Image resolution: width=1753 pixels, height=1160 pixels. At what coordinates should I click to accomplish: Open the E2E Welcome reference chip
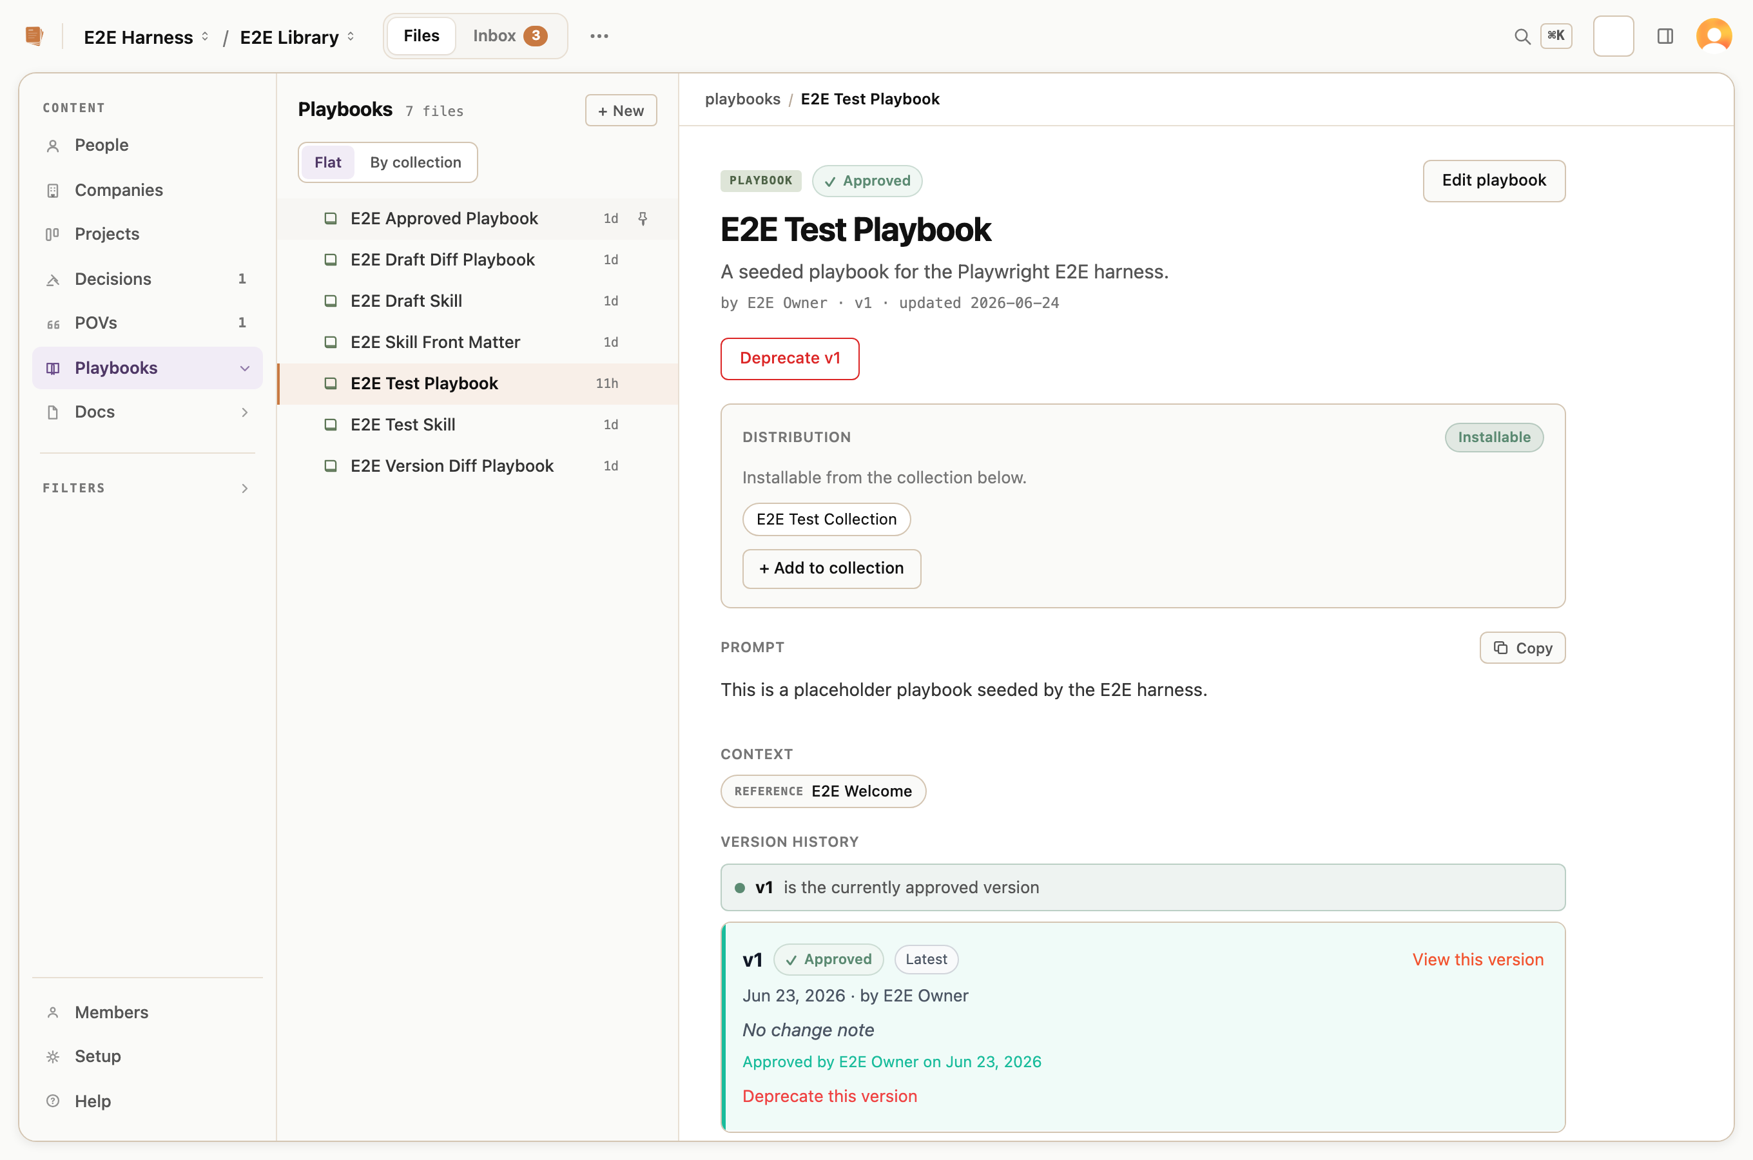click(822, 791)
